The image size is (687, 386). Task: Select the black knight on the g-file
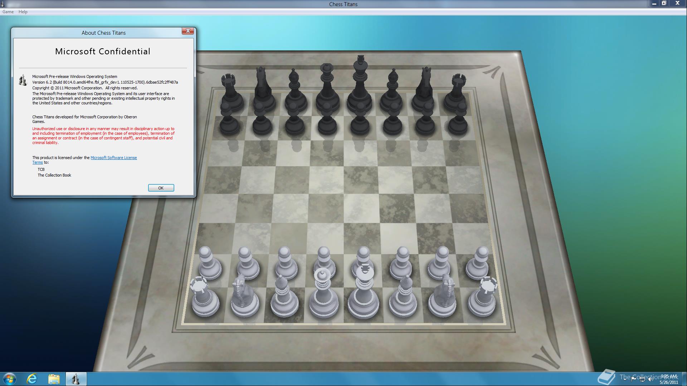tap(424, 89)
